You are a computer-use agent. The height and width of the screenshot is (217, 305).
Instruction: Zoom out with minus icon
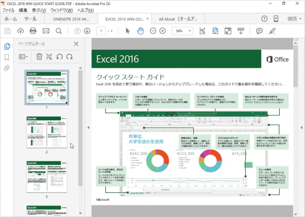point(153,31)
